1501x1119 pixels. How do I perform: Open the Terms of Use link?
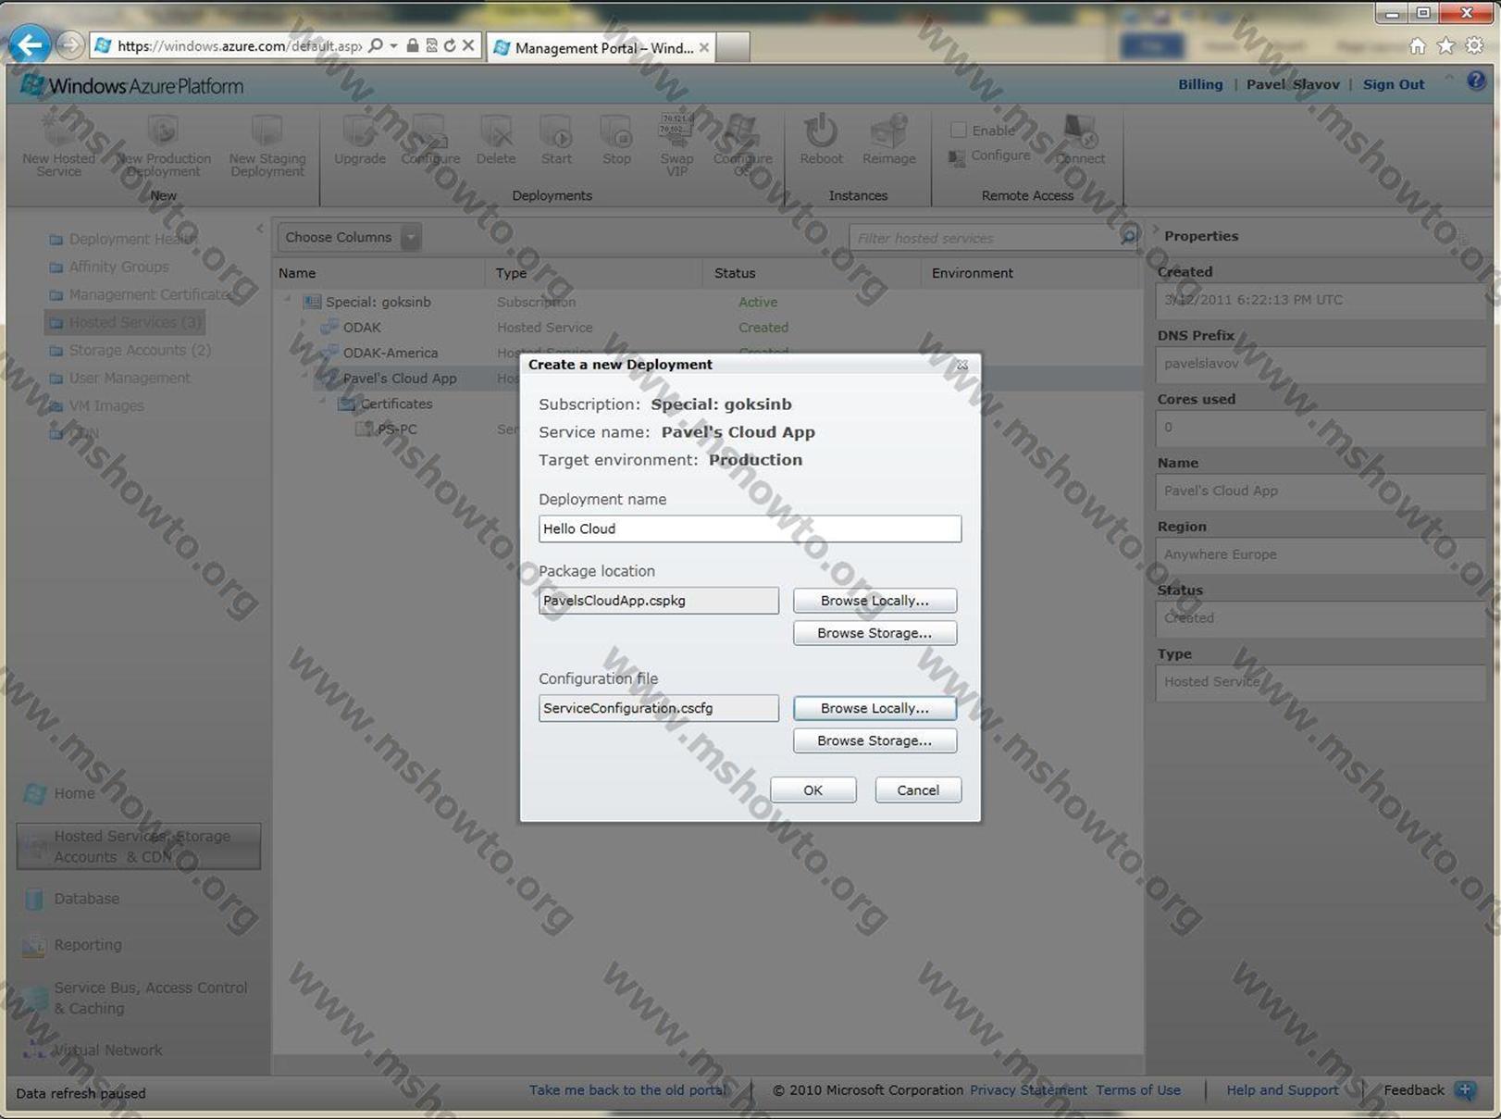coord(1138,1090)
